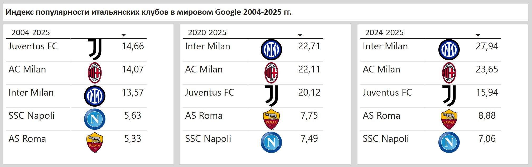532x167 pixels.
Task: Click the Juventus logo in 2004-2025 table
Action: pos(95,50)
